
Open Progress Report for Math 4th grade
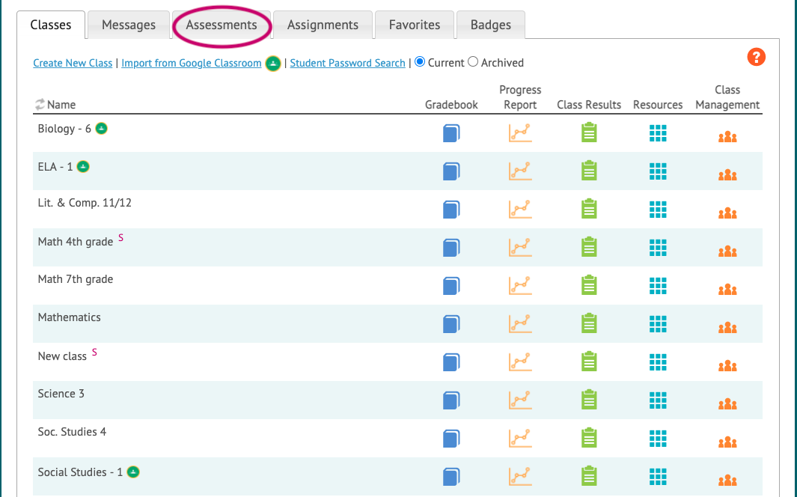point(520,248)
